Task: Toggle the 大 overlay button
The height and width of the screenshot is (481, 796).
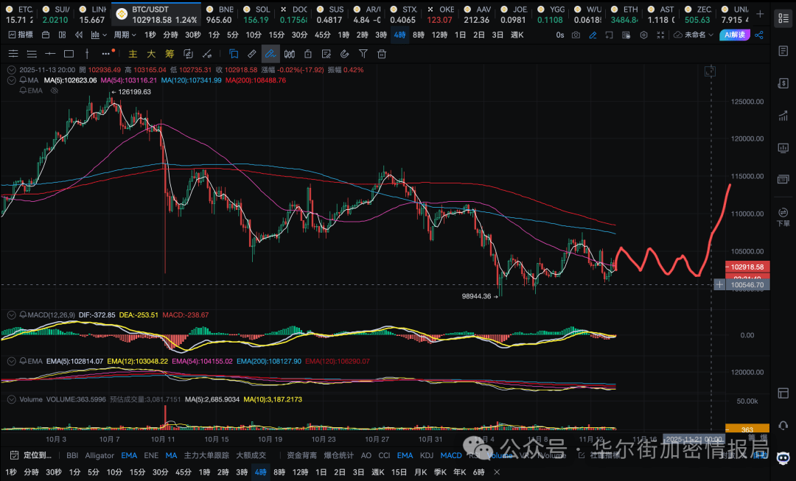Action: pyautogui.click(x=151, y=54)
